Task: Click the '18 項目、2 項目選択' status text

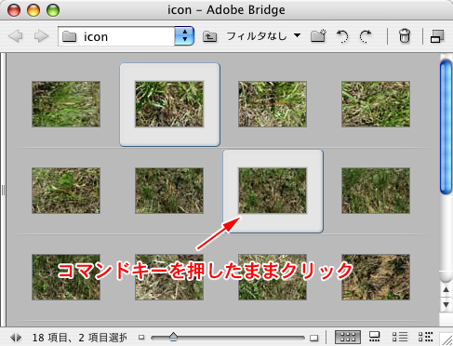Action: [x=79, y=338]
